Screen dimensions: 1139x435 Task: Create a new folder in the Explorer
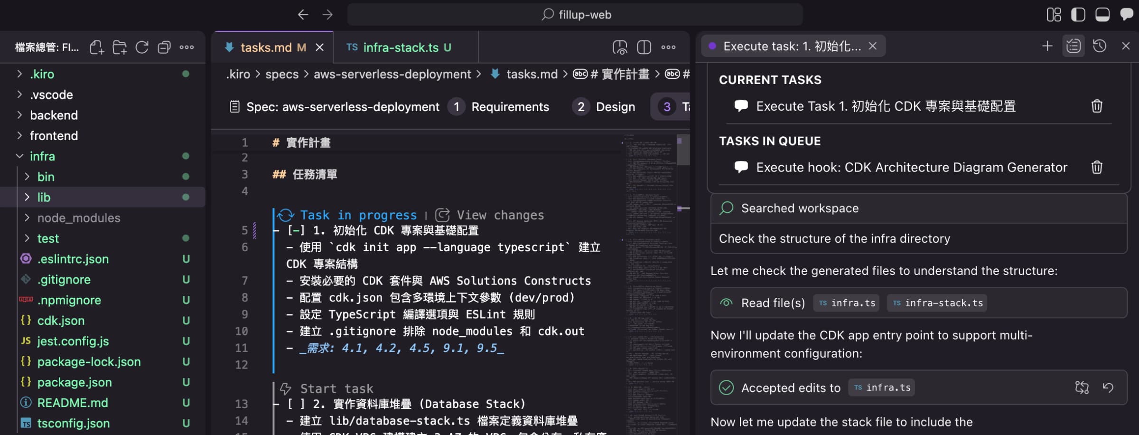coord(120,47)
